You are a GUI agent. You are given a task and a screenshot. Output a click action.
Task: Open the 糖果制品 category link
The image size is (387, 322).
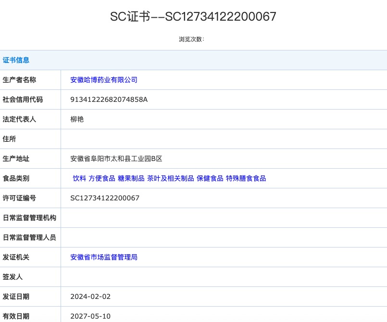click(x=131, y=178)
